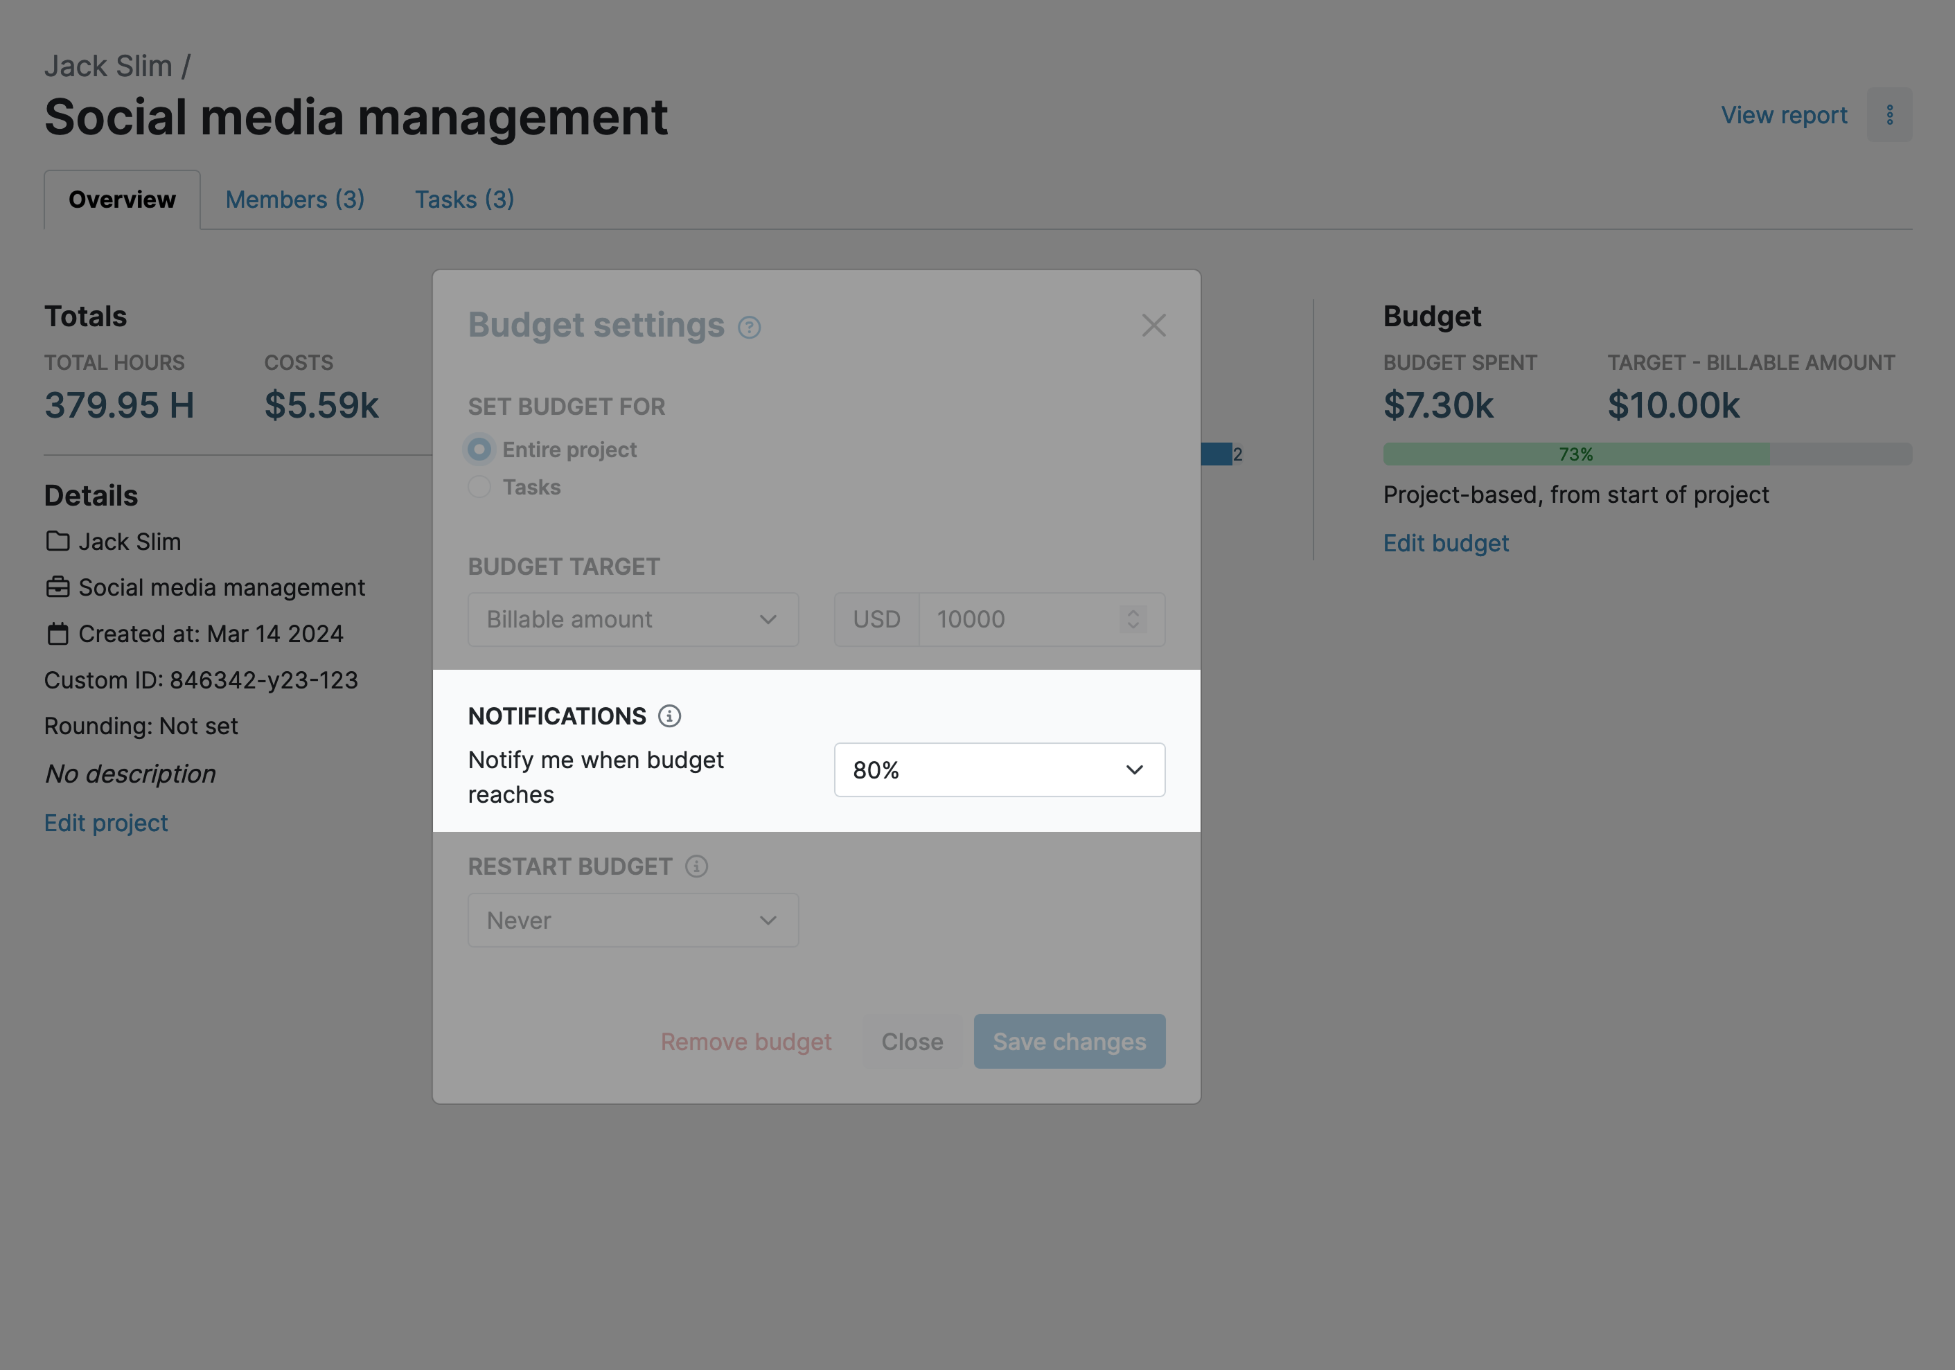1955x1370 pixels.
Task: Click the Notifications info icon
Action: pos(671,716)
